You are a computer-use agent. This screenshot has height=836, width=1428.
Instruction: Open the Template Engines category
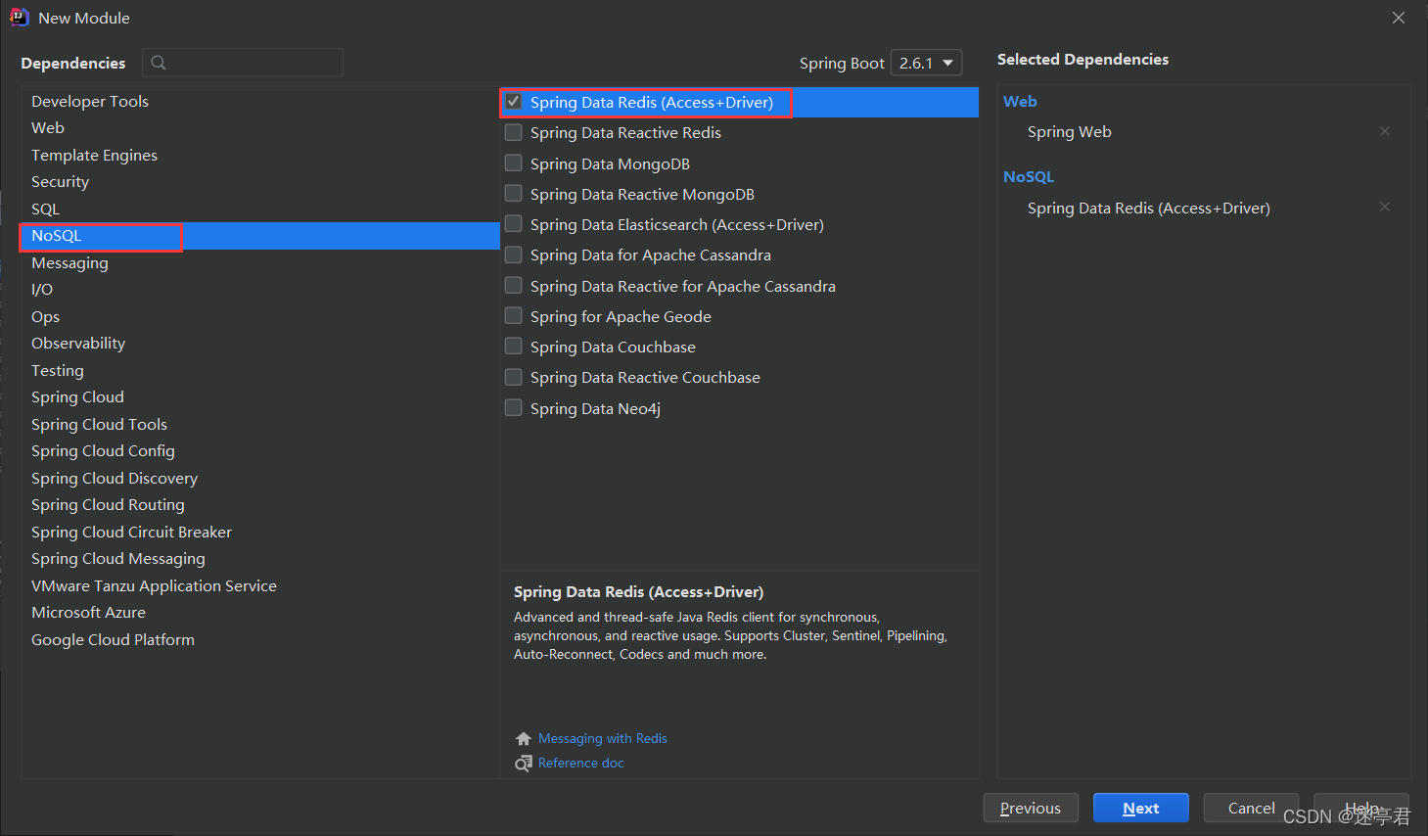260,155
